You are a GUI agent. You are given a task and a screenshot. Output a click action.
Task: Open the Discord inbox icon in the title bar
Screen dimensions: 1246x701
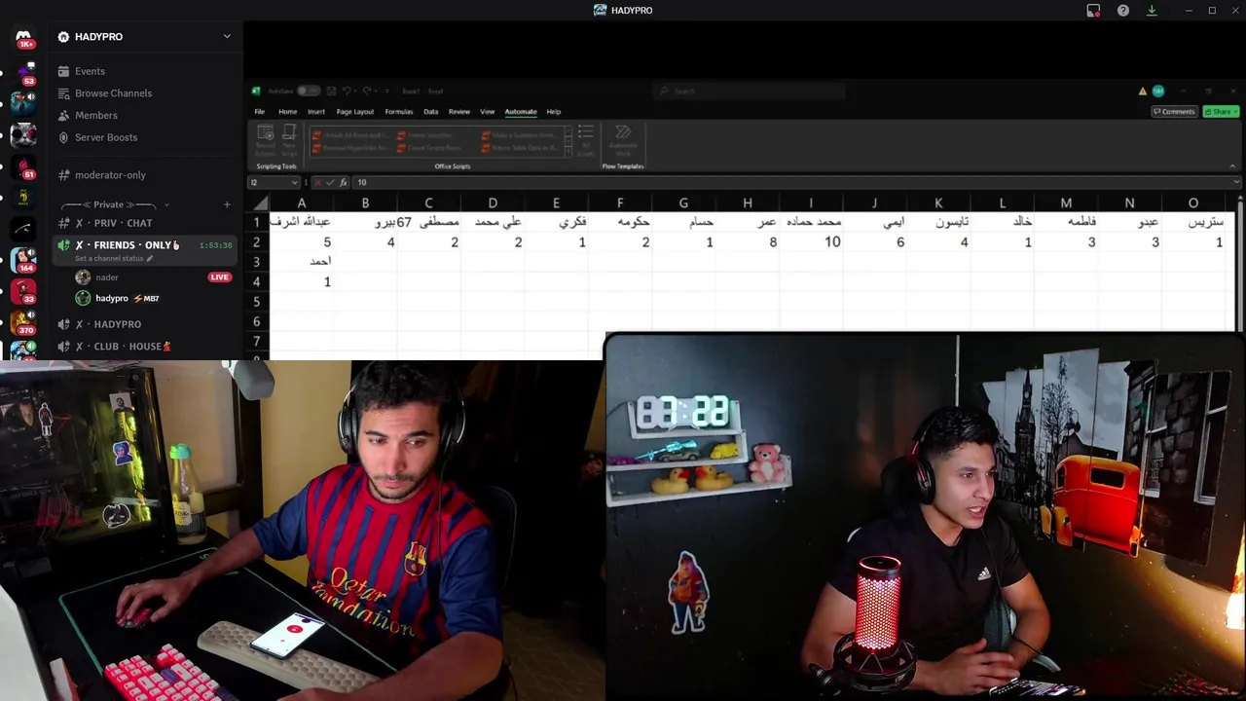coord(1093,10)
